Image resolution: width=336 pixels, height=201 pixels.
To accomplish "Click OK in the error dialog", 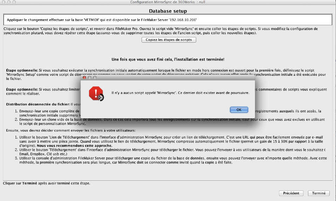I will [x=239, y=110].
